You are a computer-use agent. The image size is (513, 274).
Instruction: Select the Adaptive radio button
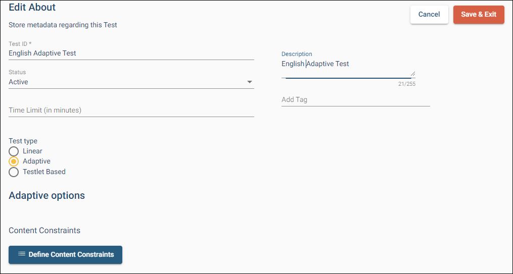(x=14, y=161)
